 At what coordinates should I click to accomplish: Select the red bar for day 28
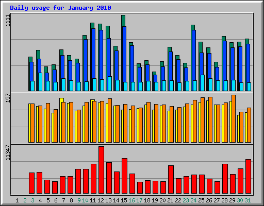(225, 179)
